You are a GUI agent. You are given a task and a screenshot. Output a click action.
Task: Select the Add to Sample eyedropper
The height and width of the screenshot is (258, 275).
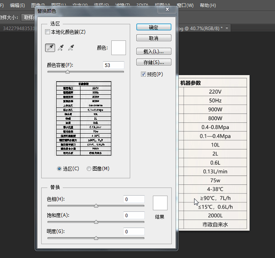(x=61, y=48)
